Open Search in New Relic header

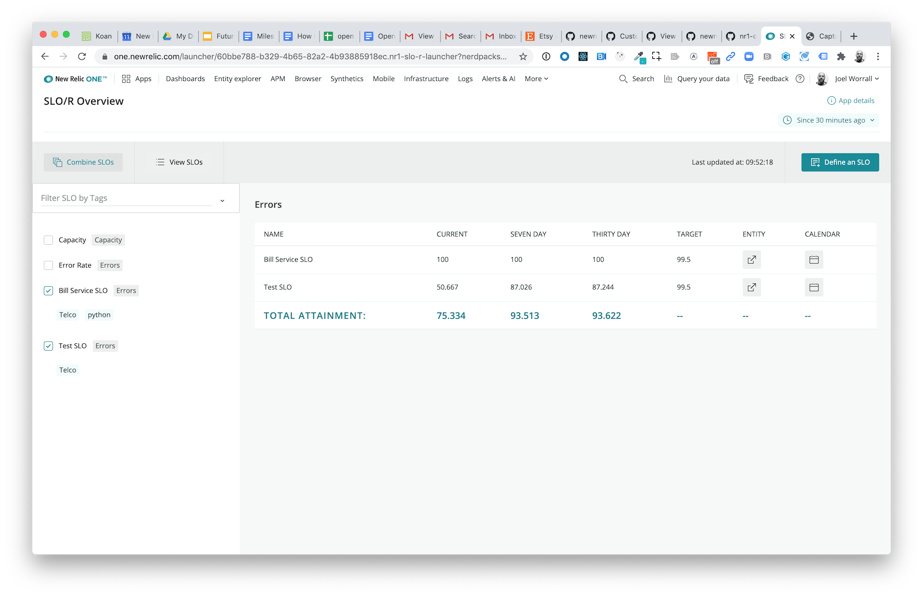637,79
